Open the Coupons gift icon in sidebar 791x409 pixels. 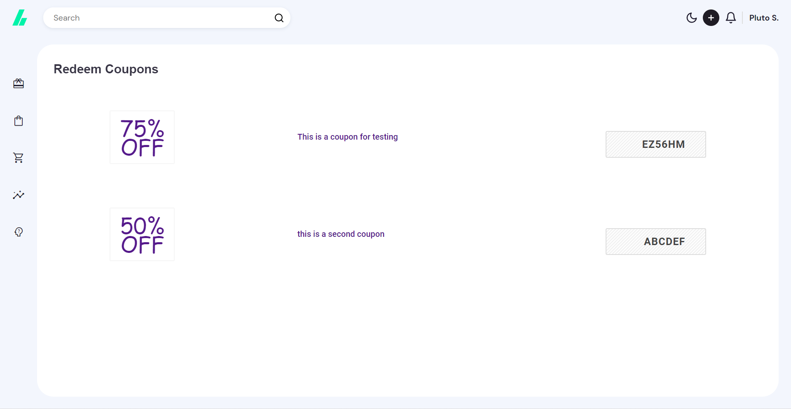coord(19,83)
